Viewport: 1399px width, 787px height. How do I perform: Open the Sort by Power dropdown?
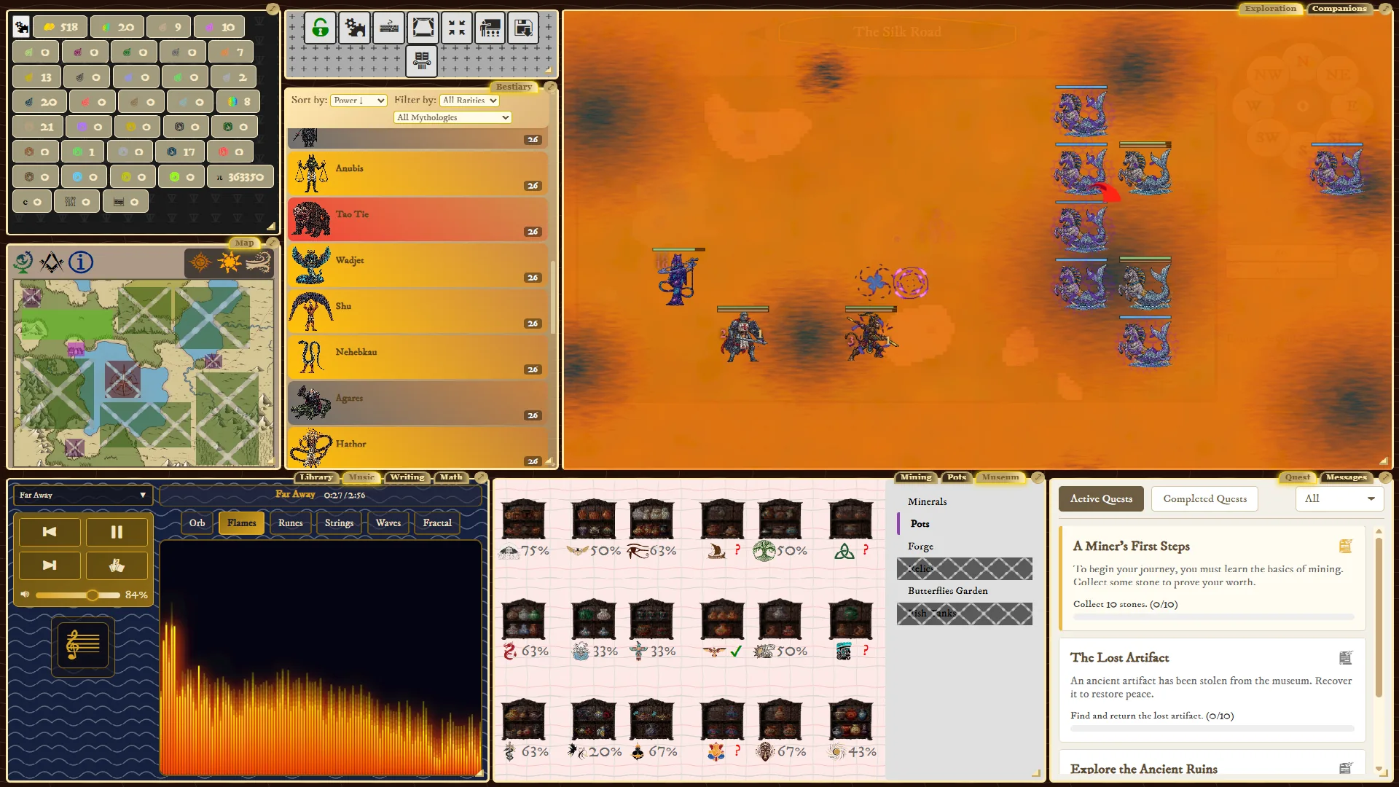tap(358, 100)
